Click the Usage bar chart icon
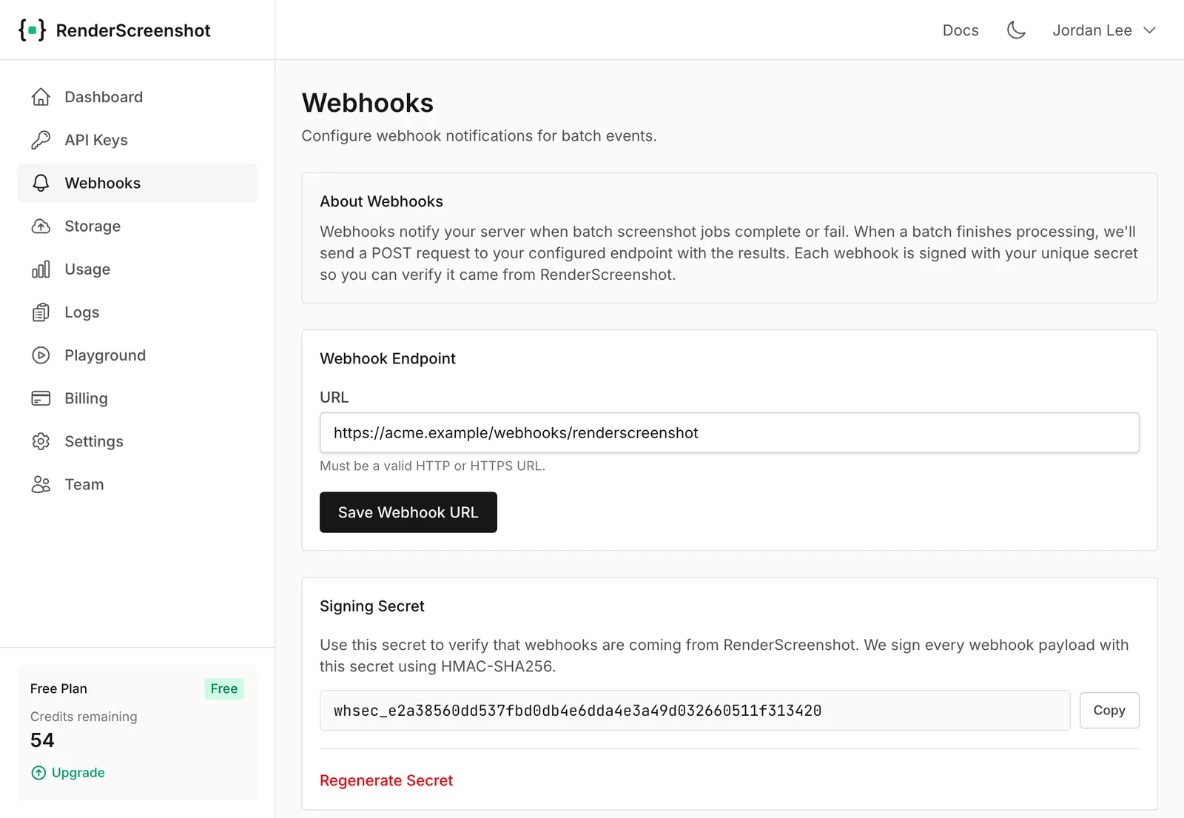 coord(41,269)
